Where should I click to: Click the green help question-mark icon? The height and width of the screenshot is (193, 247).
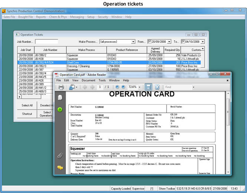tap(60, 109)
